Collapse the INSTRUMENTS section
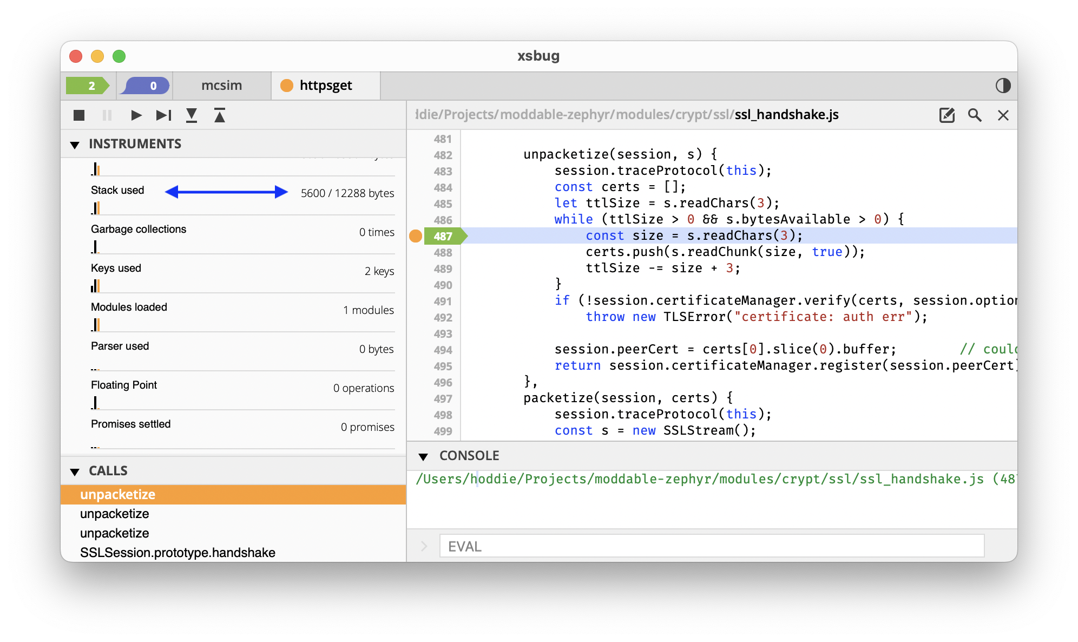 coord(75,145)
